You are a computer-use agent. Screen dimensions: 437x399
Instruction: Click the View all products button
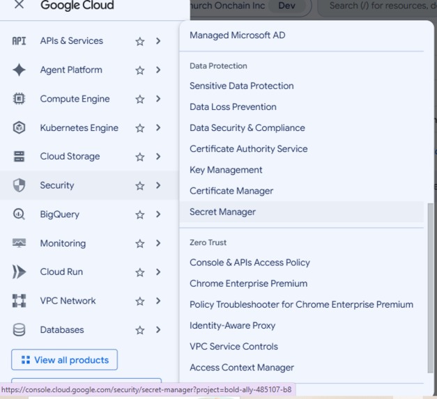click(64, 360)
